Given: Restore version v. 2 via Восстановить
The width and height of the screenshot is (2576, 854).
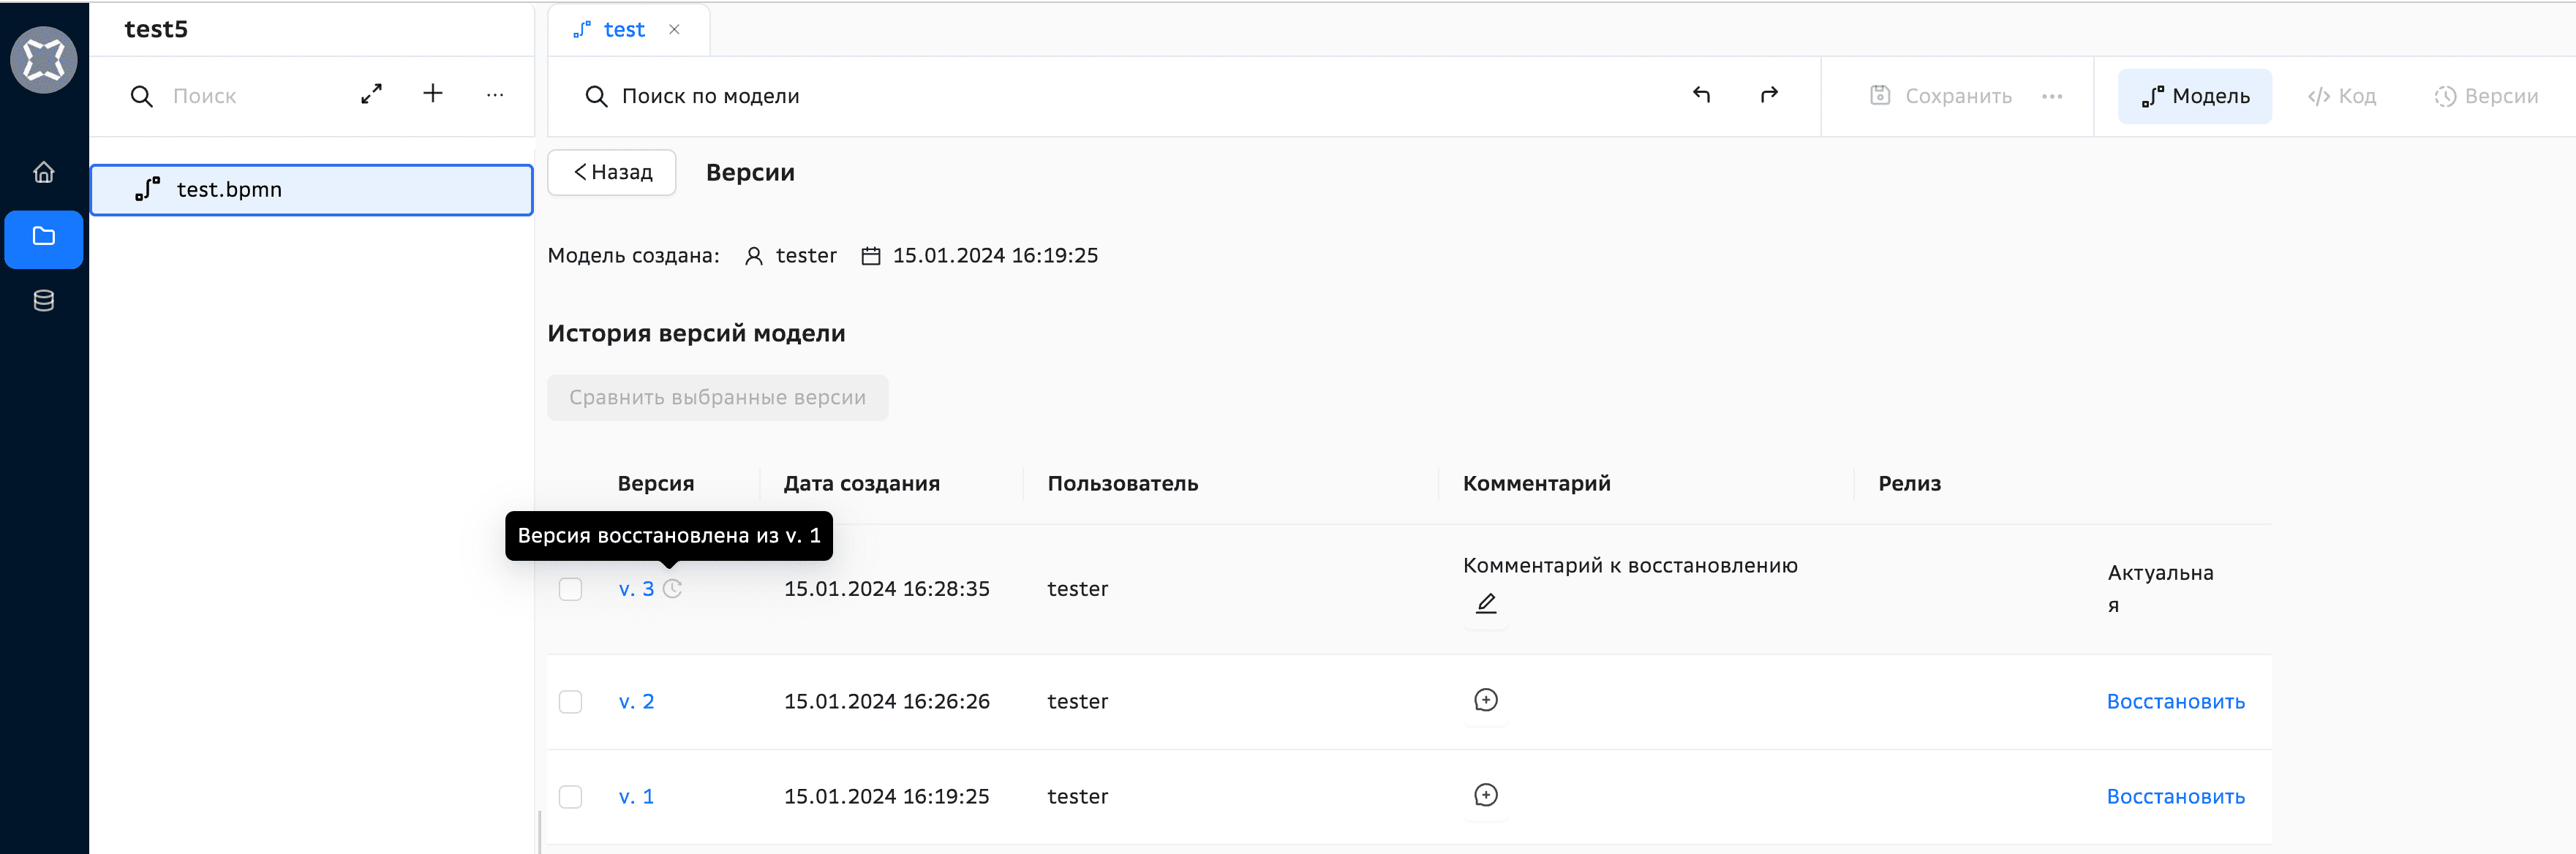Looking at the screenshot, I should 2175,702.
